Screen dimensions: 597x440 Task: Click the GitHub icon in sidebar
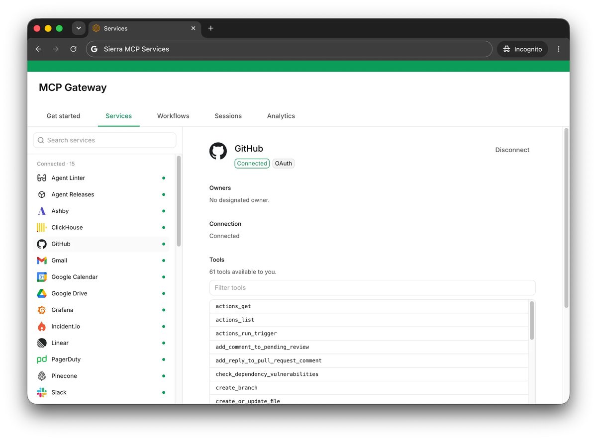tap(42, 244)
